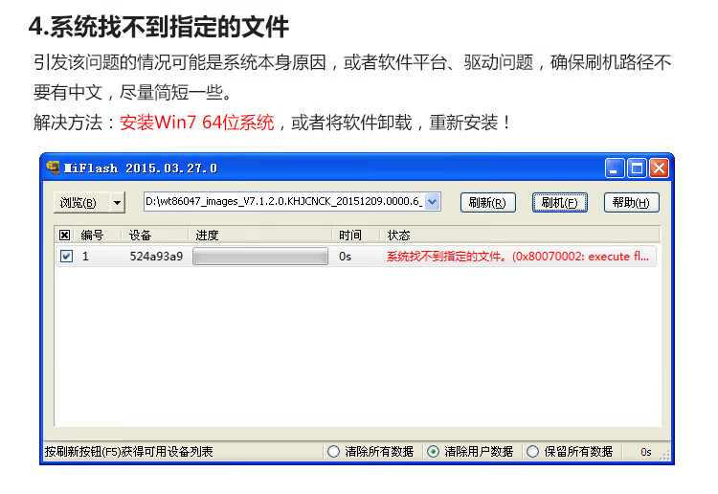Expand the image path combo box arrow
Image resolution: width=718 pixels, height=494 pixels.
[x=432, y=201]
